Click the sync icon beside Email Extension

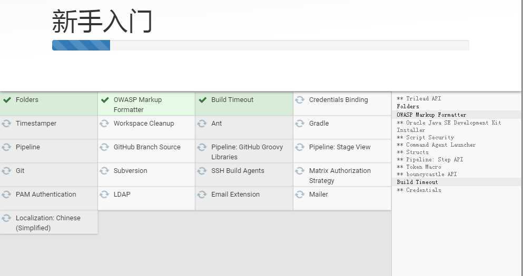pyautogui.click(x=202, y=194)
